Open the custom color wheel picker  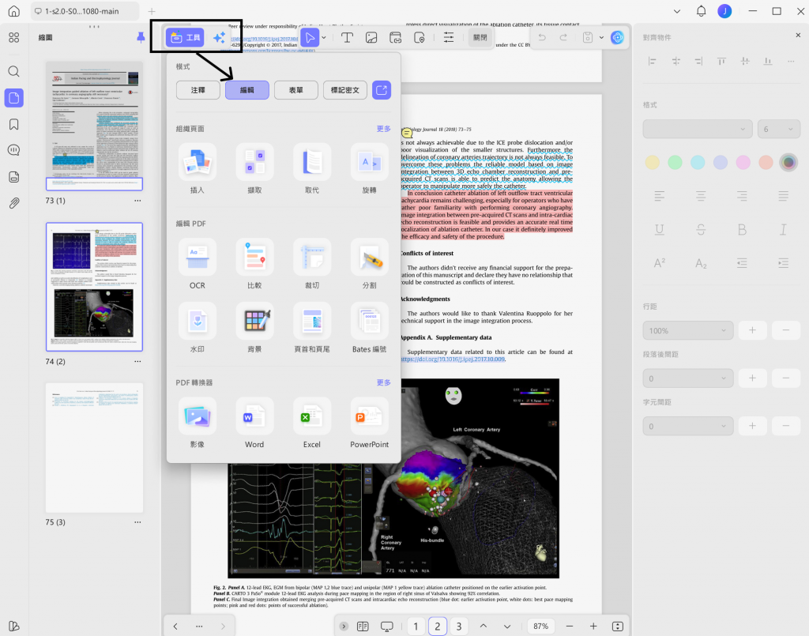pos(788,163)
